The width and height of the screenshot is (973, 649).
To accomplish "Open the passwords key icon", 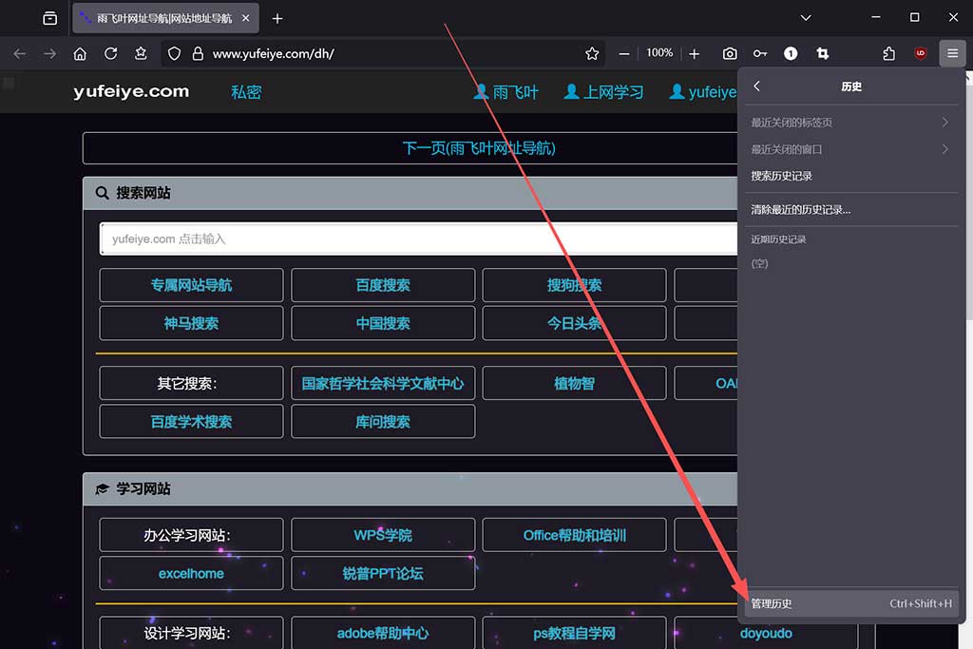I will (760, 54).
